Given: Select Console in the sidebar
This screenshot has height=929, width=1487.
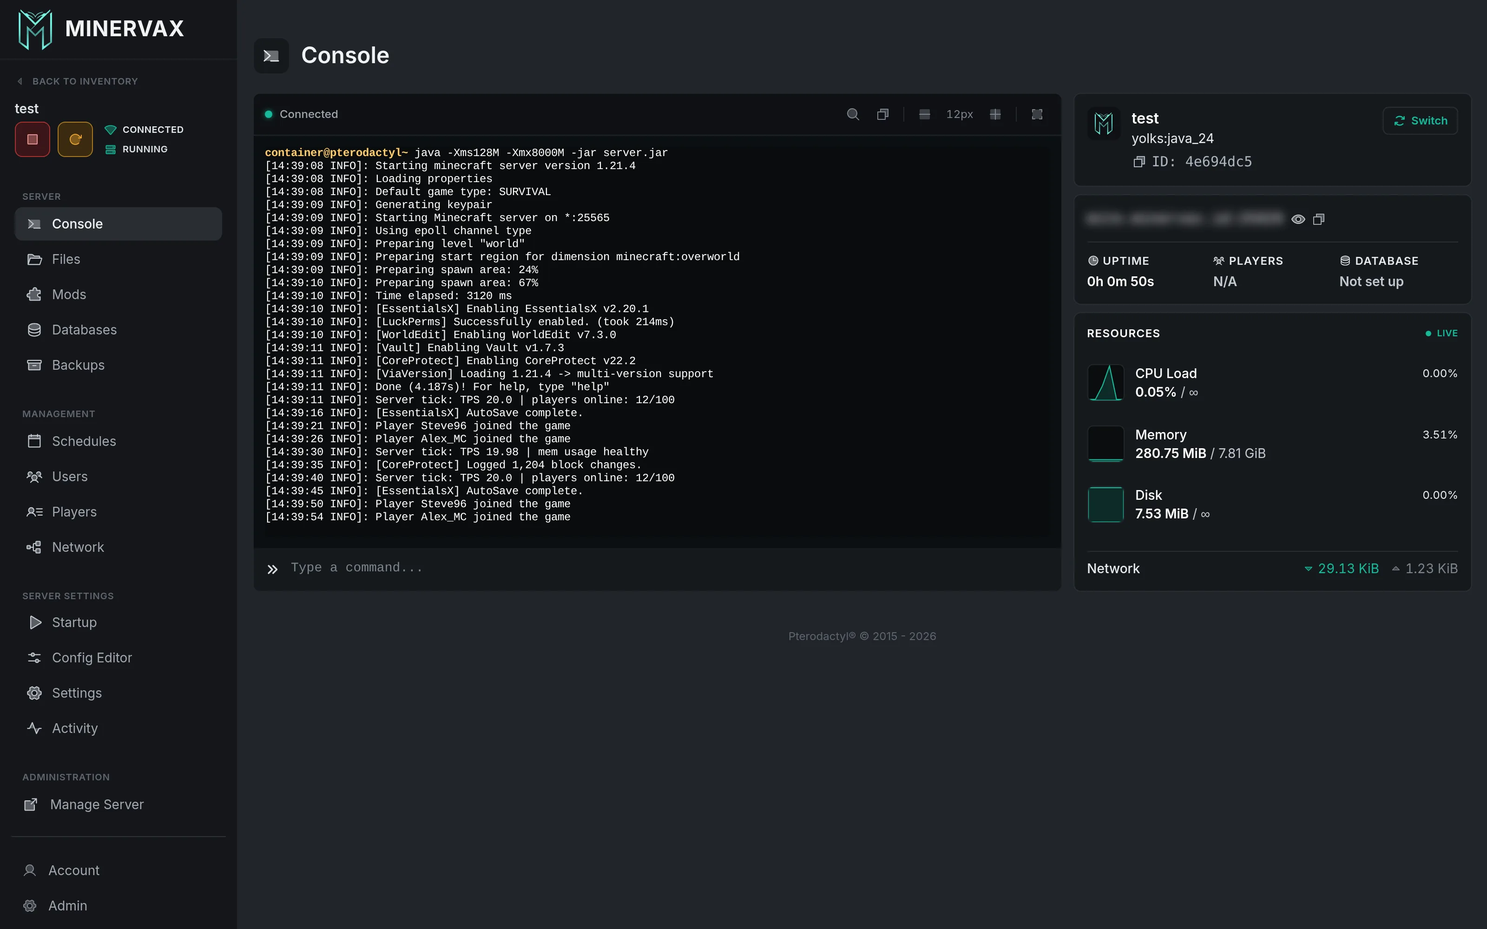Looking at the screenshot, I should 118,223.
